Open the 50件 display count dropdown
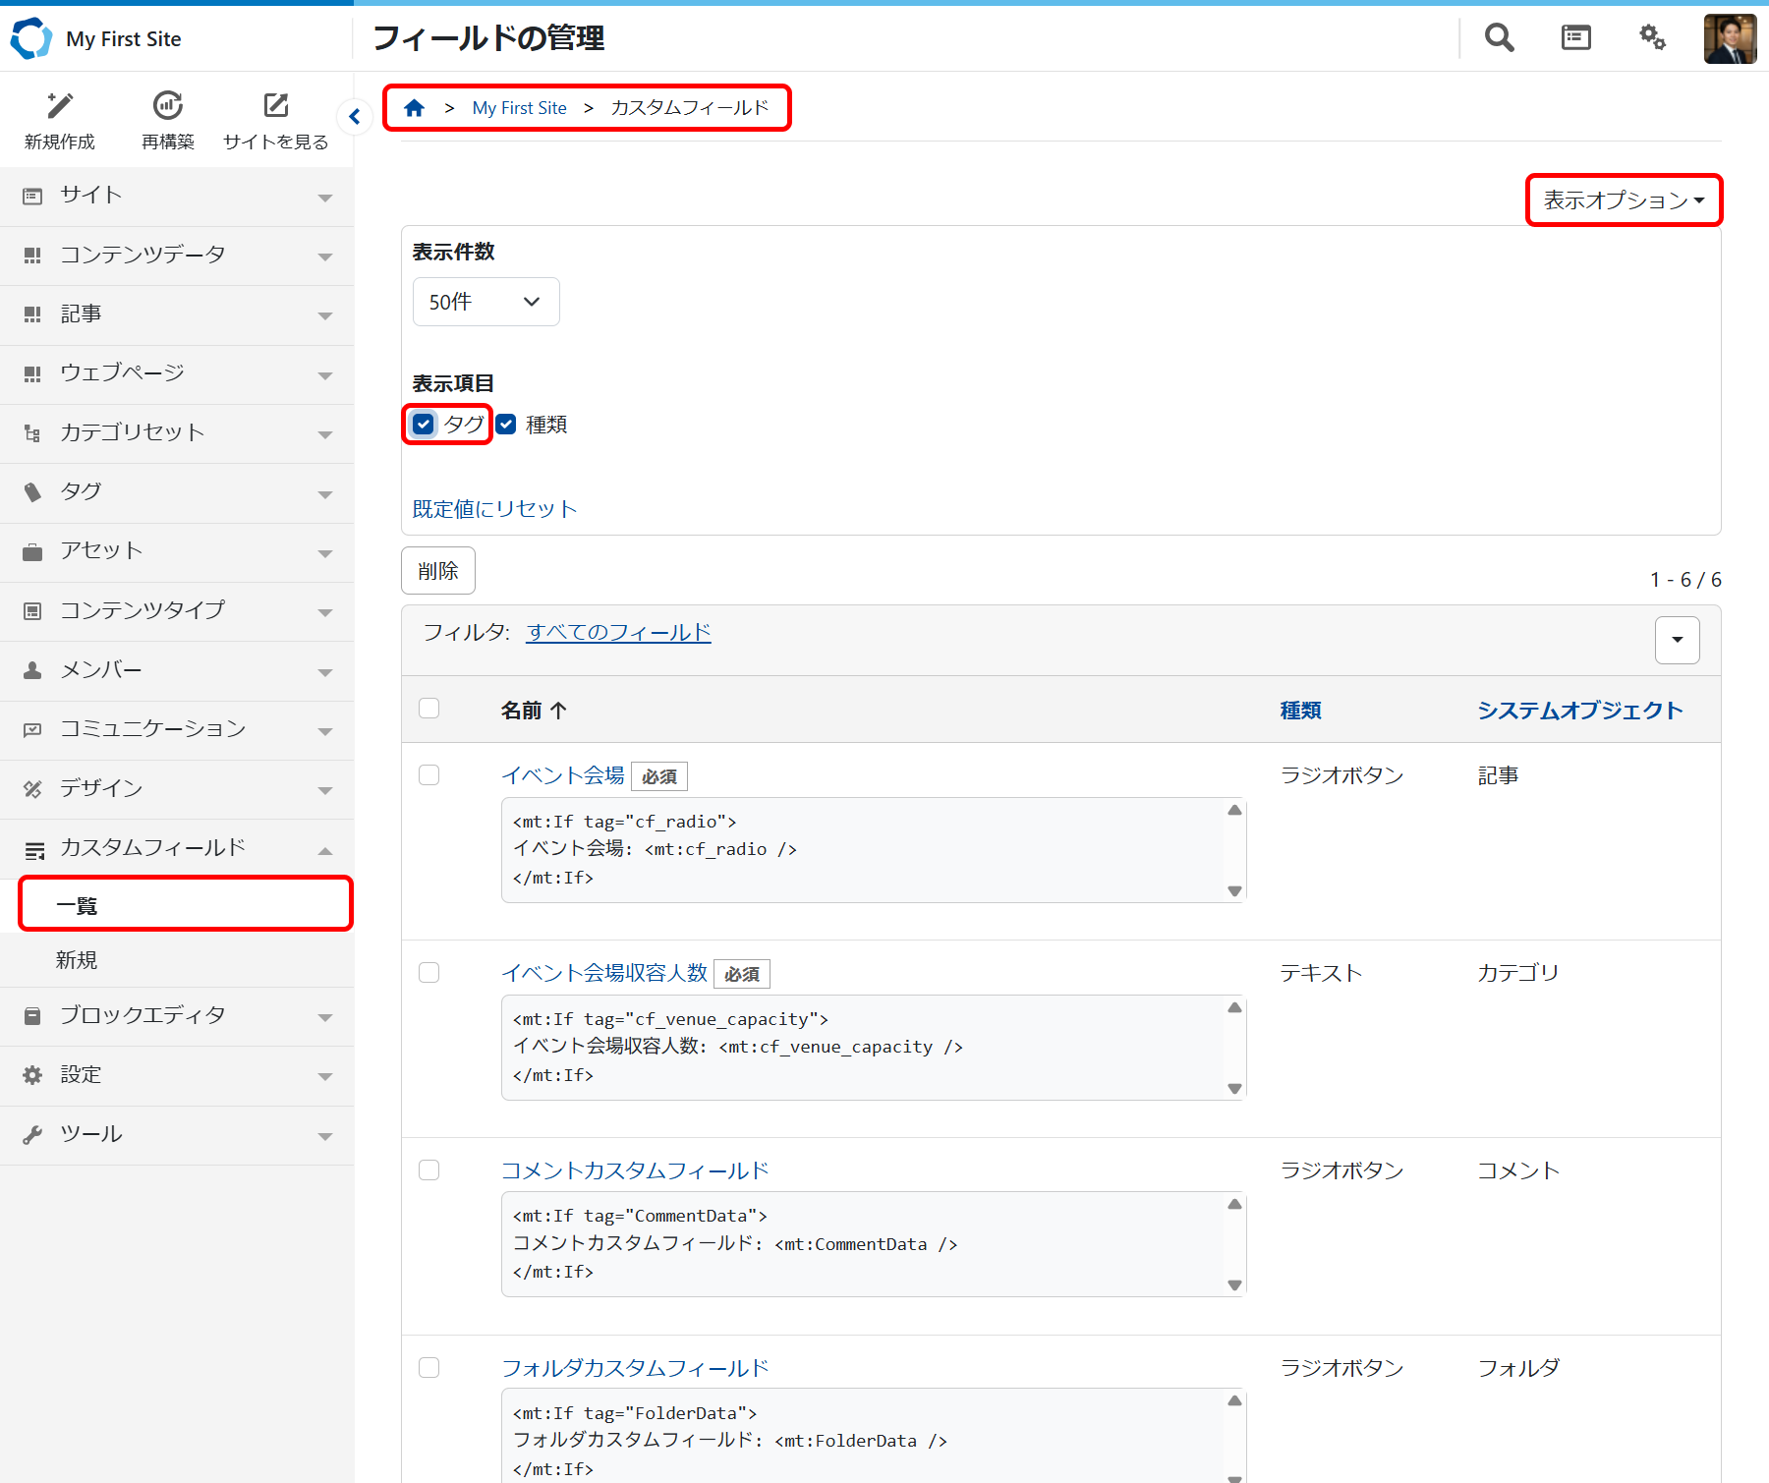The height and width of the screenshot is (1483, 1769). click(485, 302)
